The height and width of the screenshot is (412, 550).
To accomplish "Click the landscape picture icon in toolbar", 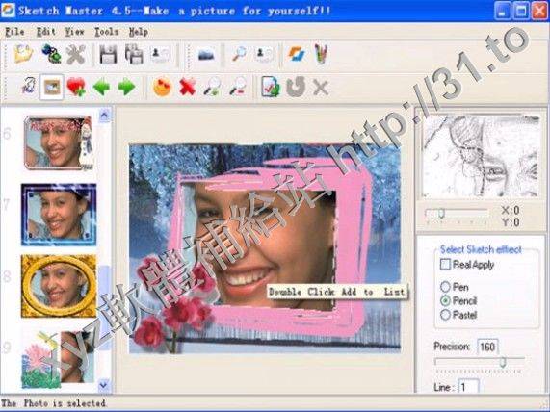I will tap(206, 54).
